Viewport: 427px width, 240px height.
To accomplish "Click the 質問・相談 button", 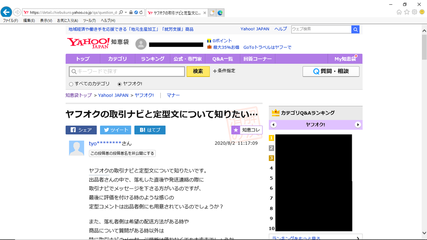I will [331, 71].
